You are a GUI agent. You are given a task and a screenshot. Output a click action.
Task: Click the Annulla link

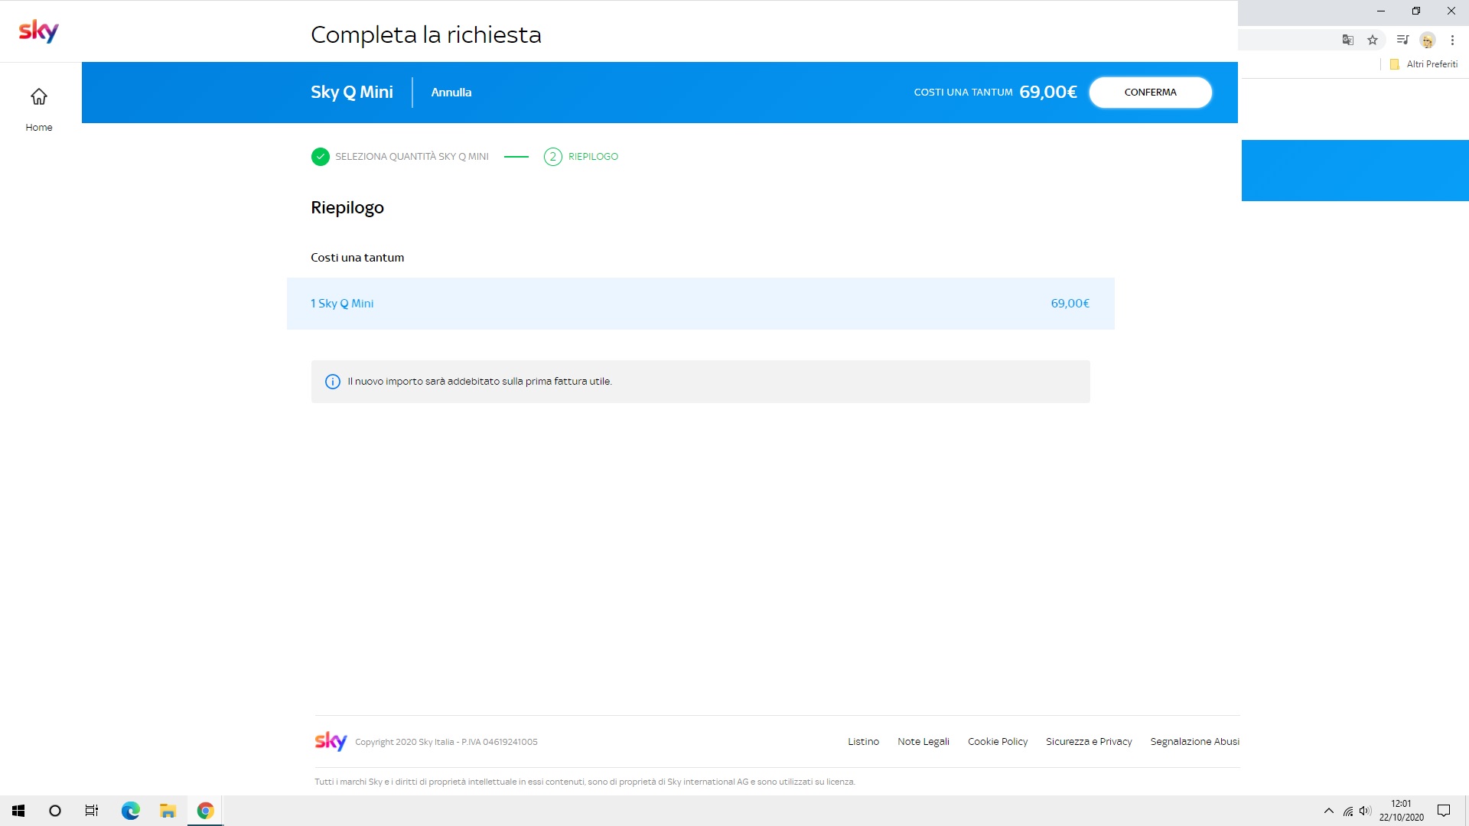pyautogui.click(x=451, y=93)
